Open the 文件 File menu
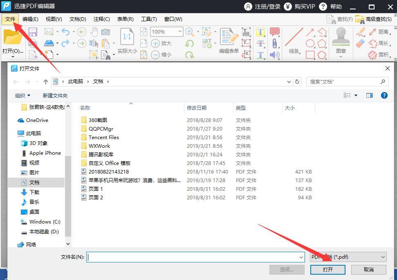The height and width of the screenshot is (280, 397). click(x=10, y=19)
